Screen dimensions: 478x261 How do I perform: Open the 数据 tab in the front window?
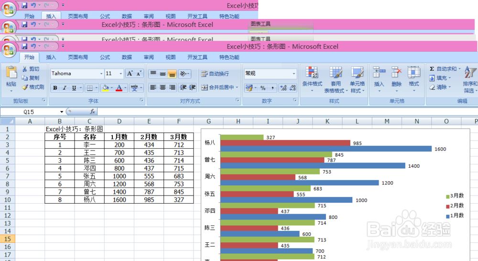pyautogui.click(x=127, y=57)
